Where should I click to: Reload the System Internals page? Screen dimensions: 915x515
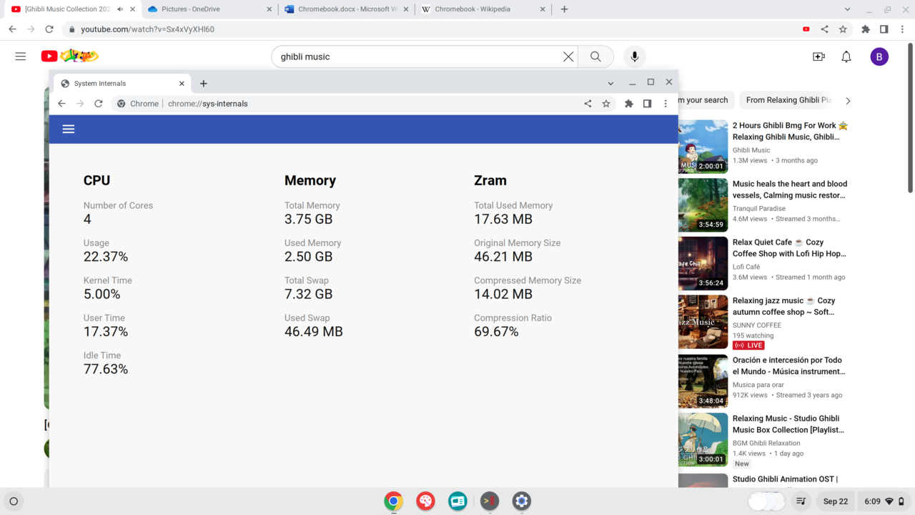(99, 104)
